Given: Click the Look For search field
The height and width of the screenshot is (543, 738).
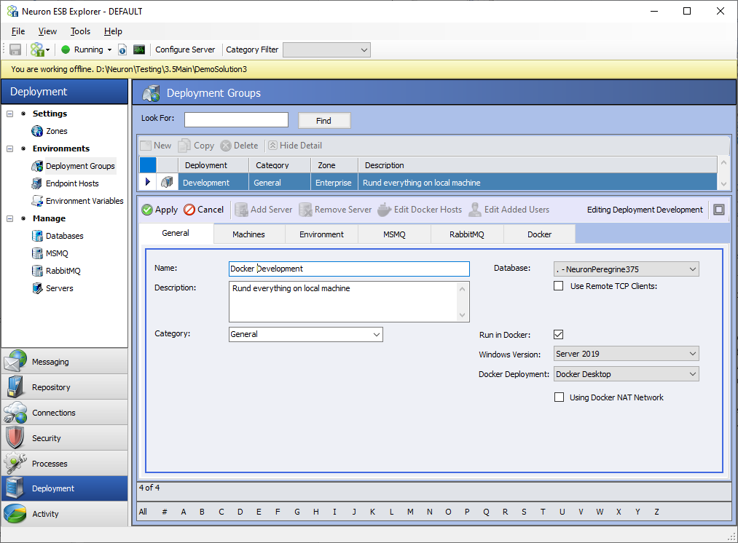Looking at the screenshot, I should (236, 120).
